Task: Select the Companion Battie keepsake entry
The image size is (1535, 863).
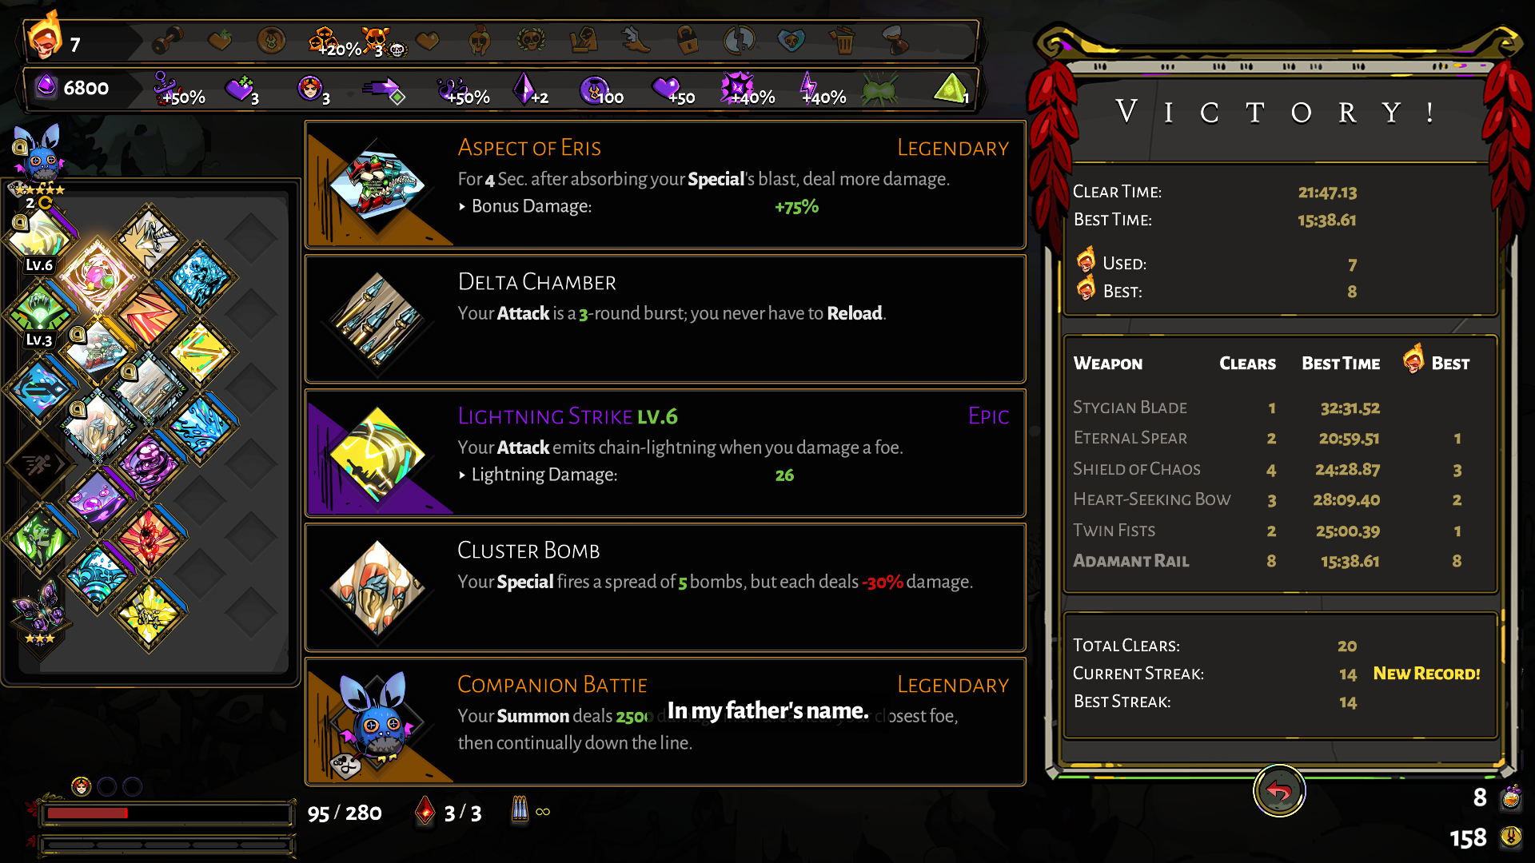Action: point(665,722)
